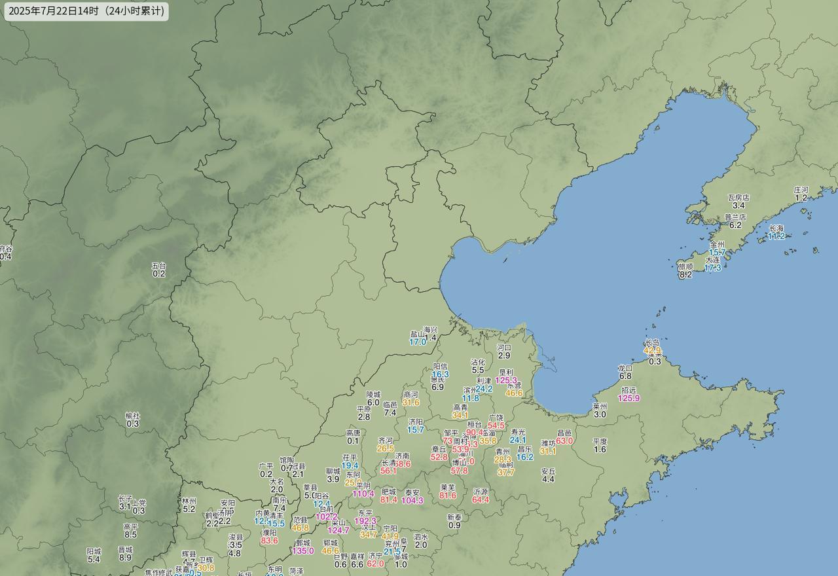This screenshot has height=576, width=838.
Task: Click the 商河 station name
Action: 410,395
